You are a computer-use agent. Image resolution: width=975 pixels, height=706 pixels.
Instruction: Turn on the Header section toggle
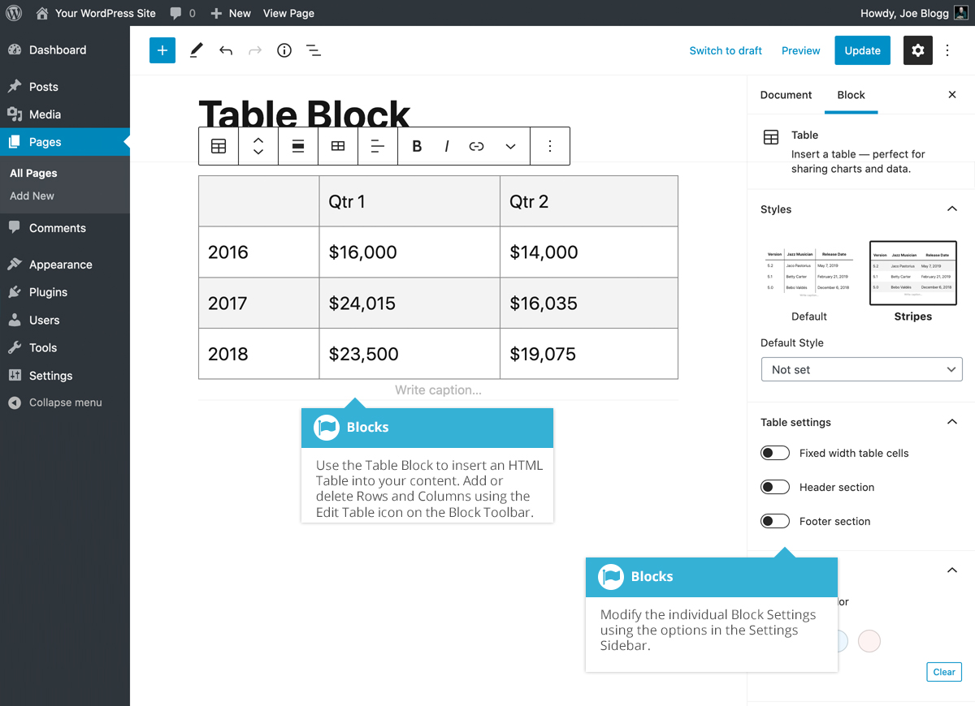coord(774,487)
